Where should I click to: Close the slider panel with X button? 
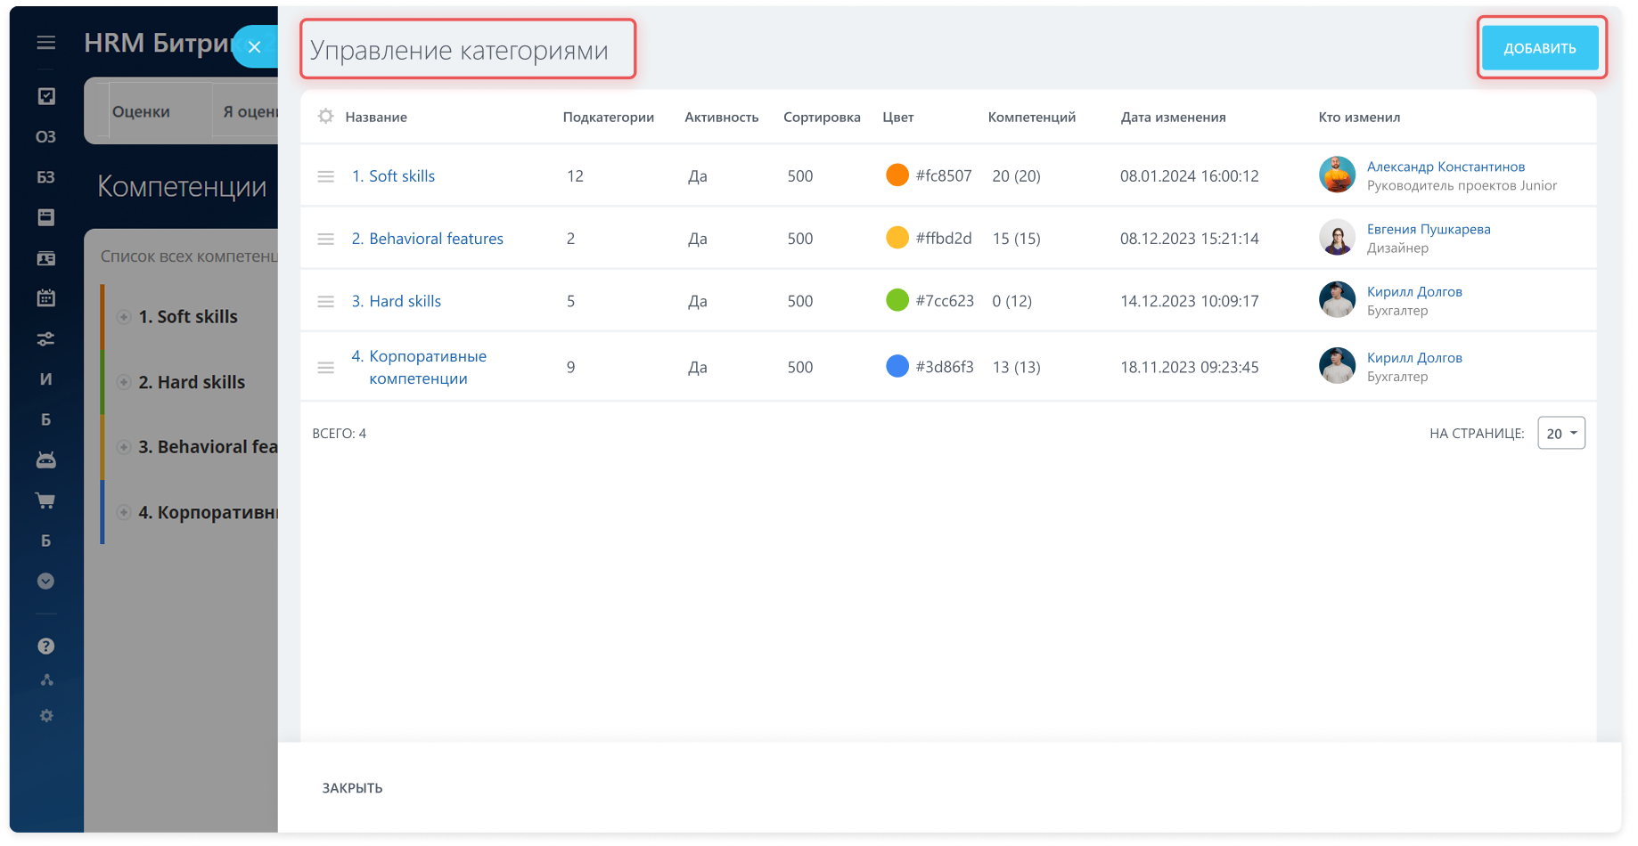pos(255,47)
